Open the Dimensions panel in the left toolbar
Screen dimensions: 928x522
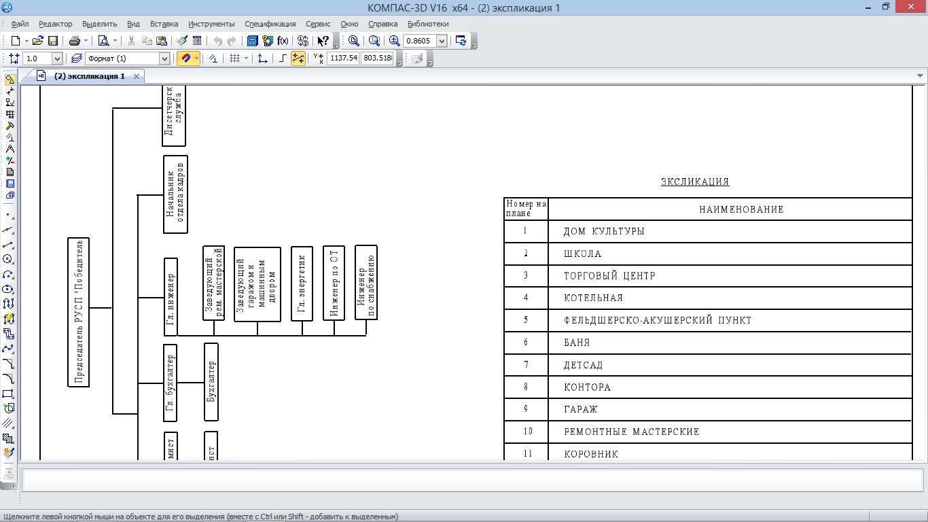[10, 91]
